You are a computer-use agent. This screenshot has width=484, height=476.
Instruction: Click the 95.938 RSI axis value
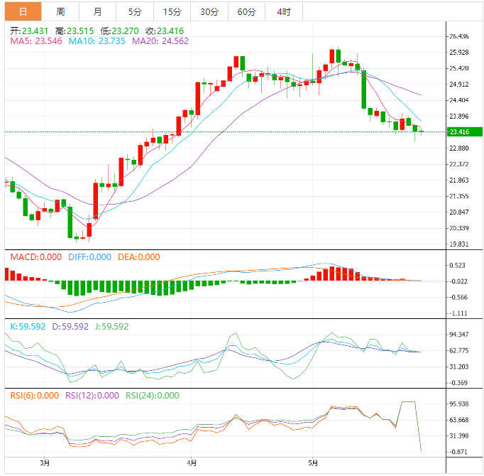click(x=459, y=404)
